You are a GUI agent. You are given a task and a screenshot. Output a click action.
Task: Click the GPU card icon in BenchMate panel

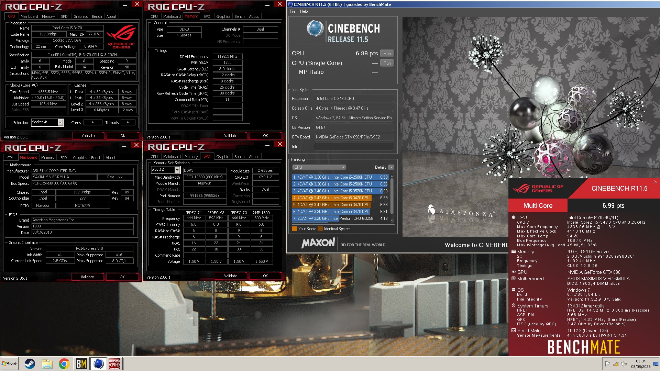click(514, 272)
